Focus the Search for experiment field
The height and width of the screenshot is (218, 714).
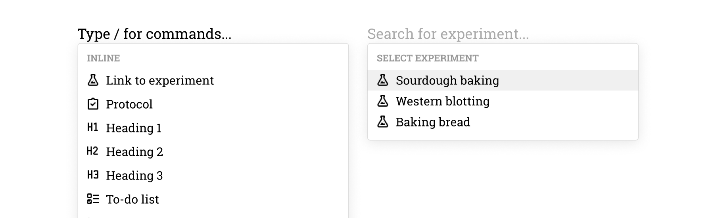coord(448,34)
